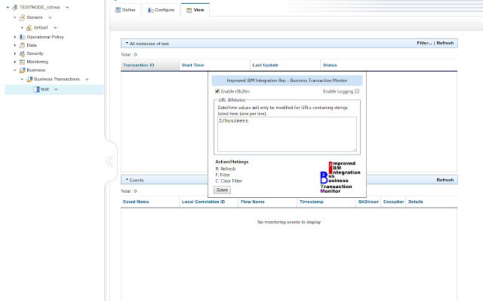Viewport: 483px width, 301px height.
Task: Collapse the All instances of test section
Action: click(x=127, y=44)
